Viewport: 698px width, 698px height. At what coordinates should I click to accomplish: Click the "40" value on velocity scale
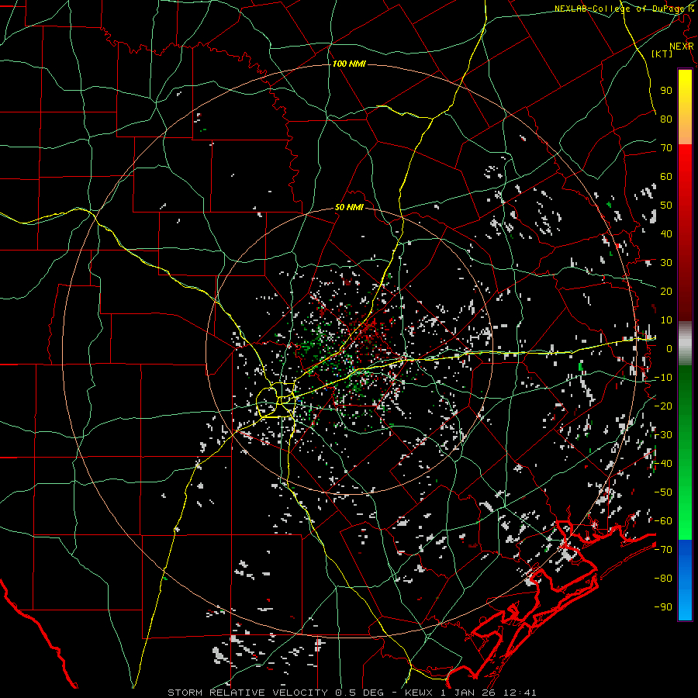pyautogui.click(x=666, y=234)
